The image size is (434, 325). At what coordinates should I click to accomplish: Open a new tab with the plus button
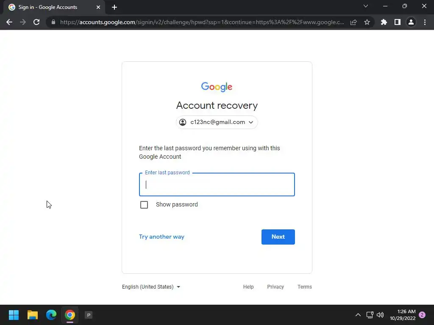[x=114, y=7]
